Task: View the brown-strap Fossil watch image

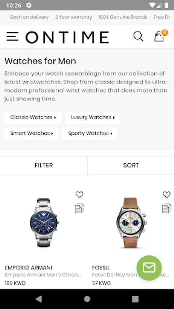Action: [131, 223]
